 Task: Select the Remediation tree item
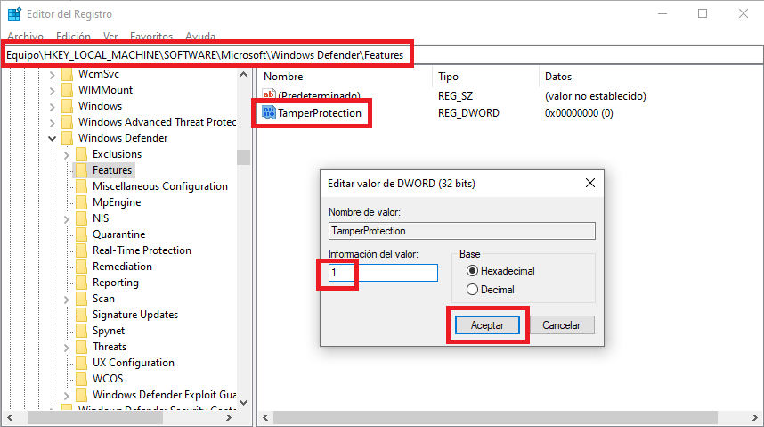[x=122, y=267]
